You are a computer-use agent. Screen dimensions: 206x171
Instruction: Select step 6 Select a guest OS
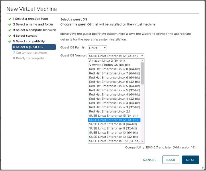tap(34, 47)
